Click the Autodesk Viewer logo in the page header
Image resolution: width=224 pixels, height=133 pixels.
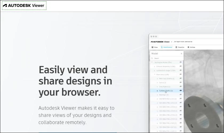point(24,6)
